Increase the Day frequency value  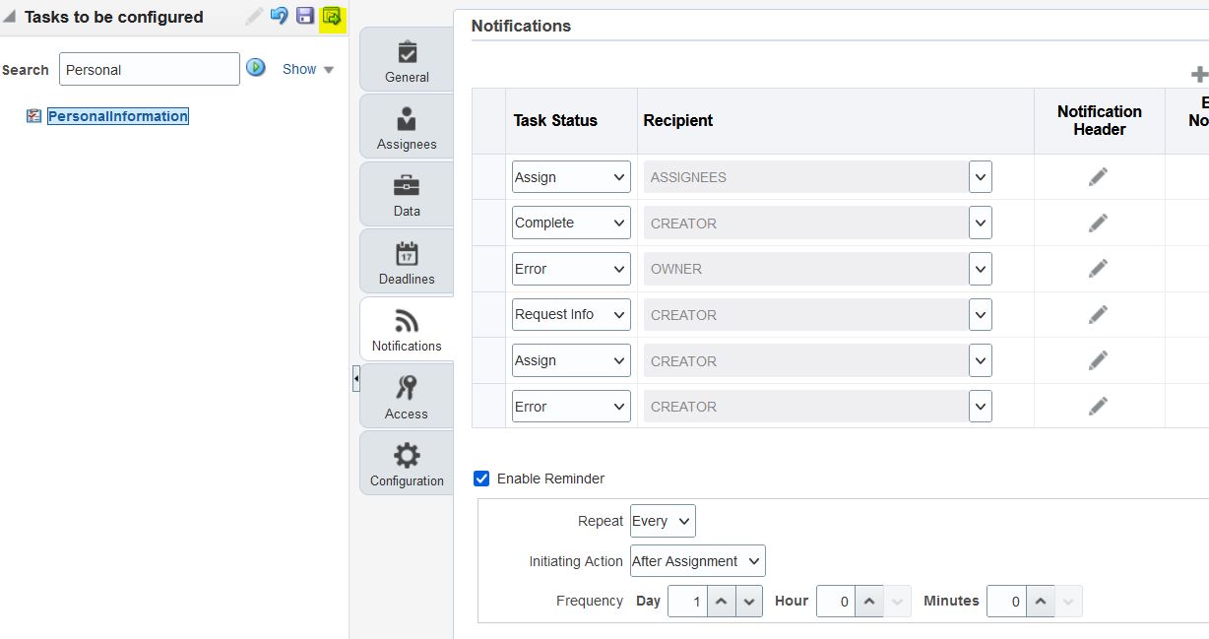click(x=723, y=602)
